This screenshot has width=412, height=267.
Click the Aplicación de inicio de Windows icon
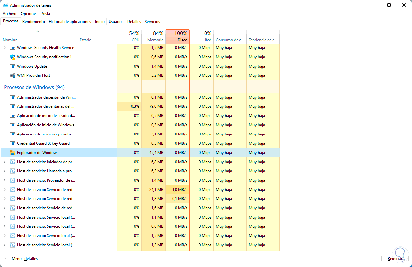(13, 125)
